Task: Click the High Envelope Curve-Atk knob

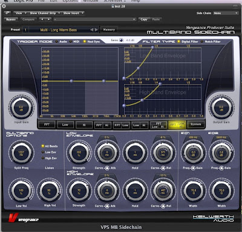Action: [107, 191]
